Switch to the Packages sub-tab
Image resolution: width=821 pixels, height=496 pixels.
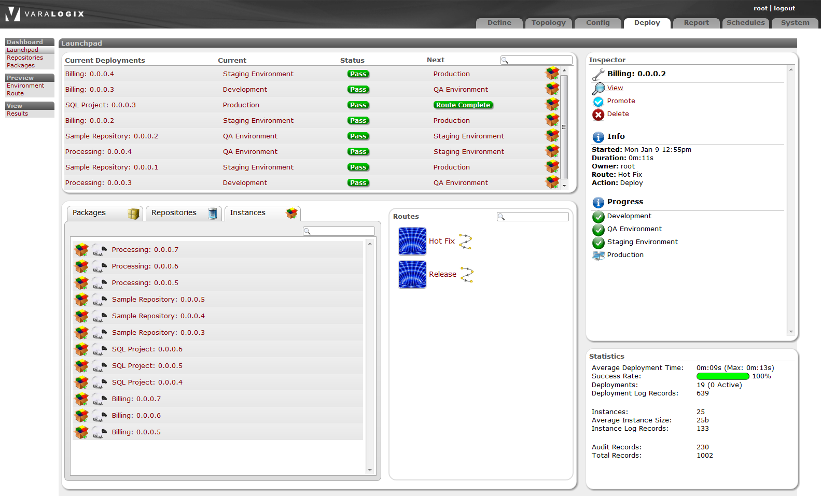[x=105, y=213]
